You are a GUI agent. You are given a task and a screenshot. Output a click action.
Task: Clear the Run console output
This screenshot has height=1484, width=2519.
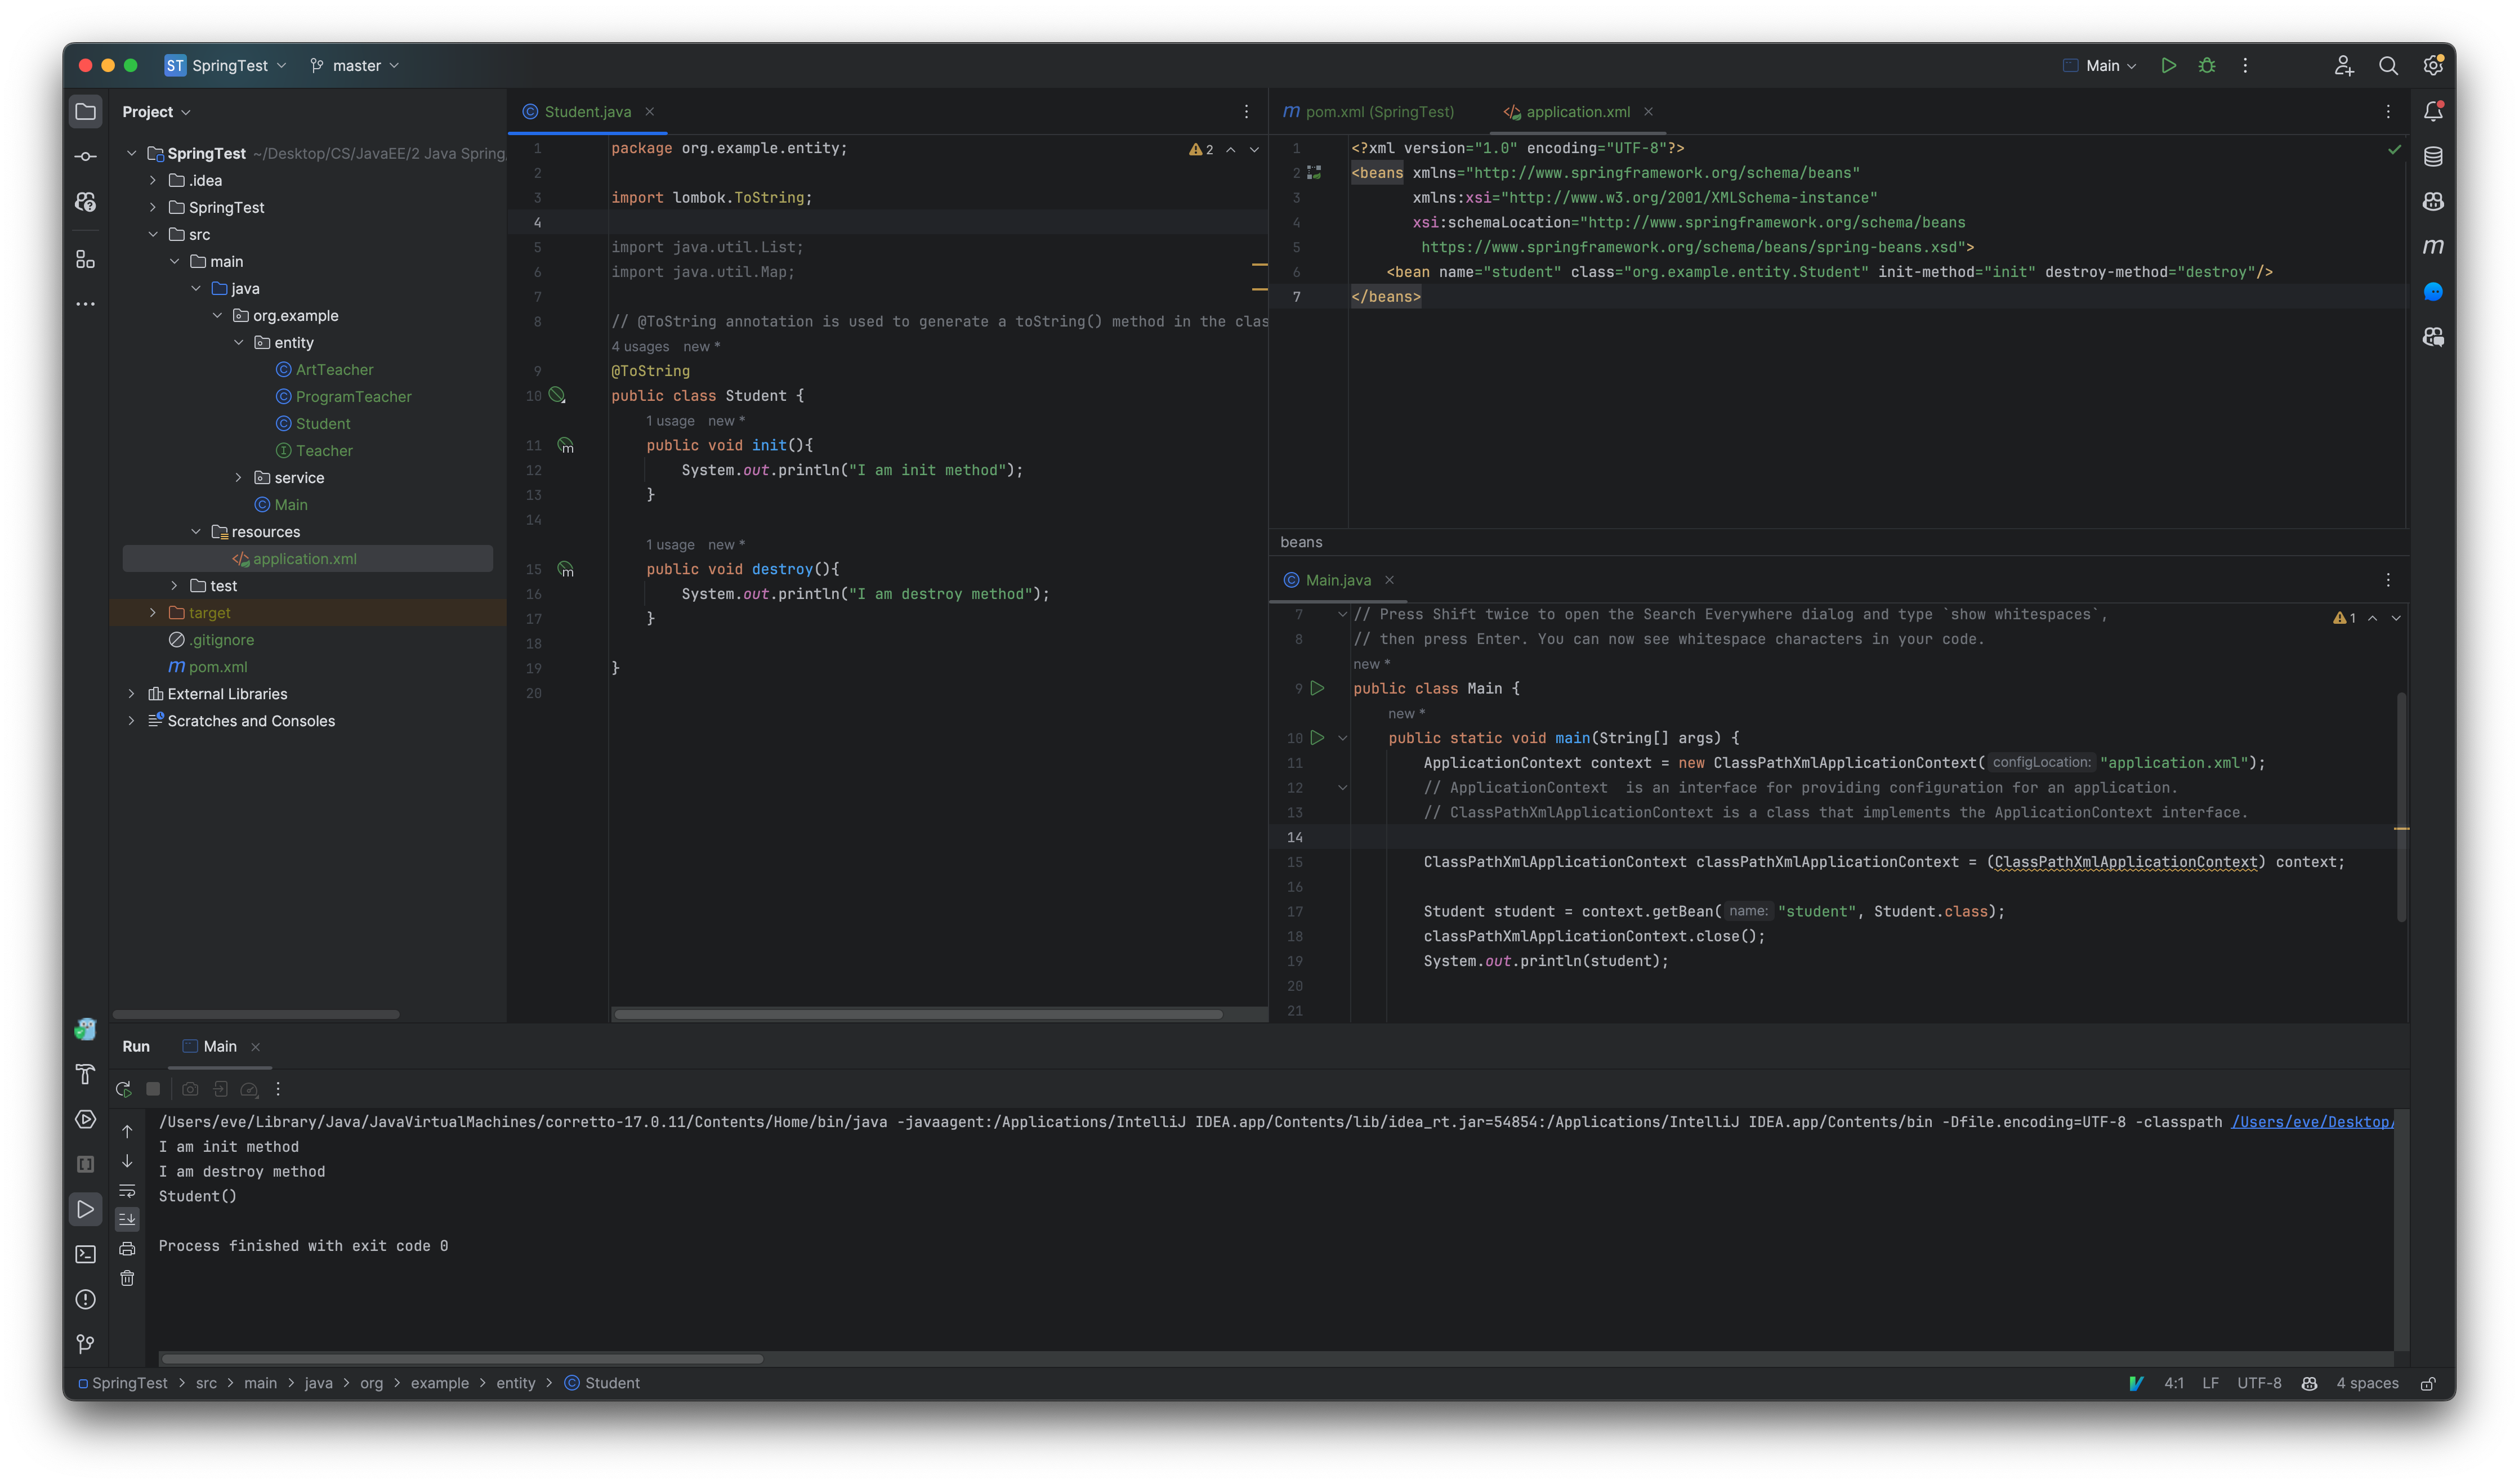127,1277
